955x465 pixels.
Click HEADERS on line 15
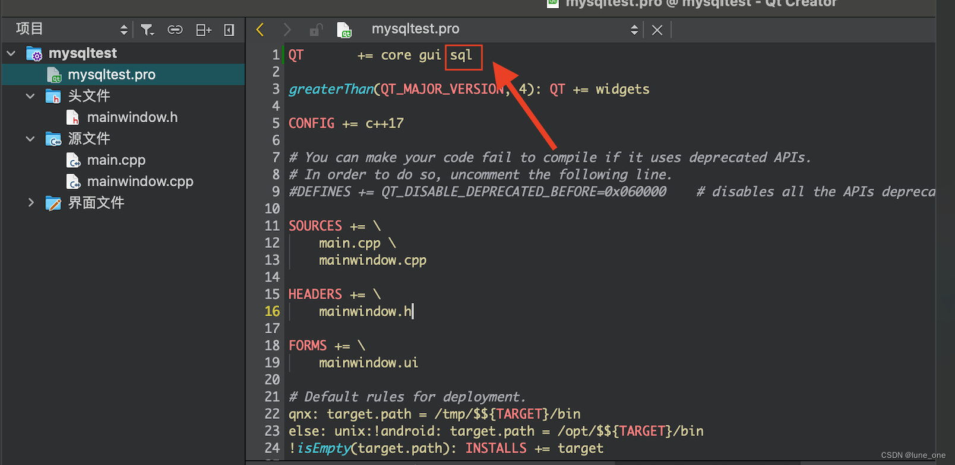point(315,294)
